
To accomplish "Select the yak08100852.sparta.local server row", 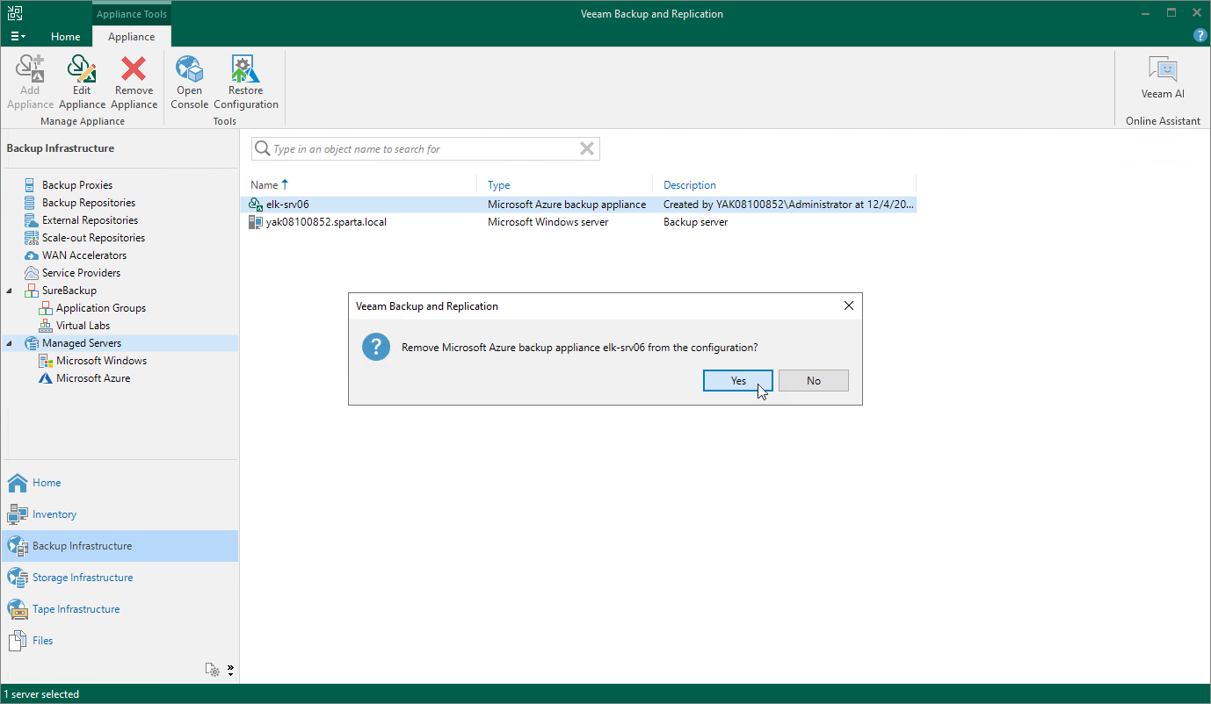I will (579, 222).
